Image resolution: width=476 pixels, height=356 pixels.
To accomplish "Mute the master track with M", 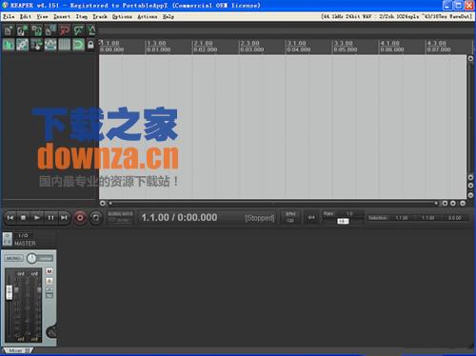I will [x=50, y=271].
